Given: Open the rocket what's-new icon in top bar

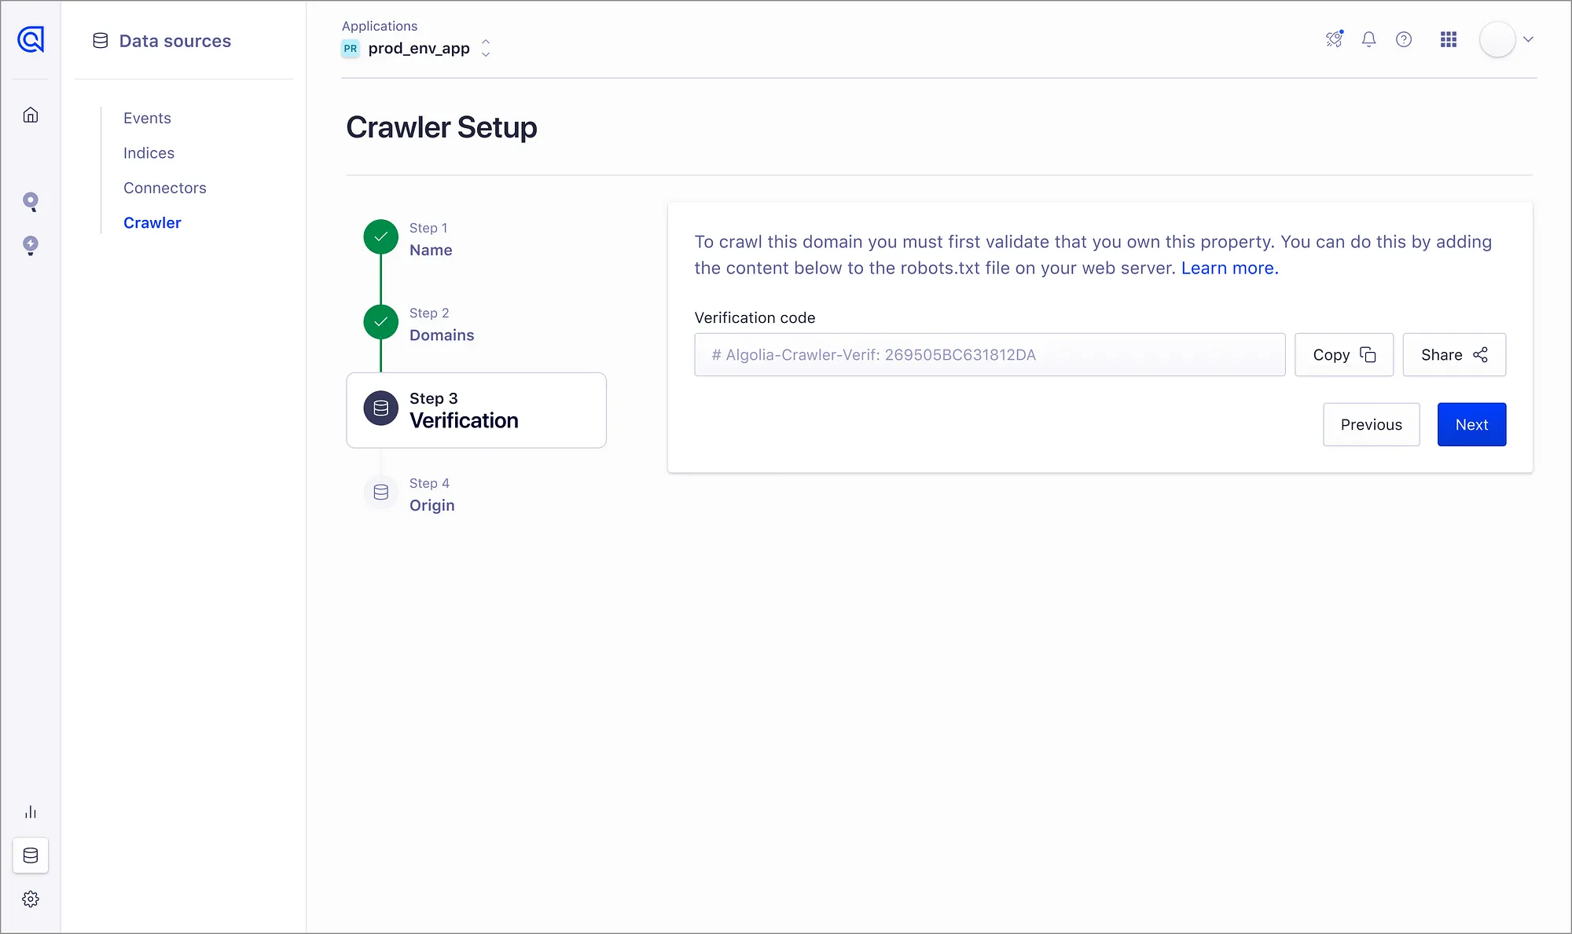Looking at the screenshot, I should point(1334,39).
